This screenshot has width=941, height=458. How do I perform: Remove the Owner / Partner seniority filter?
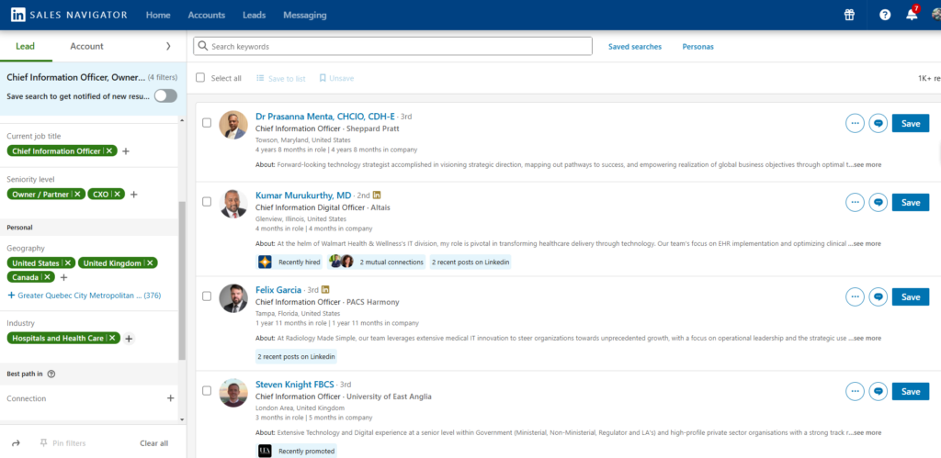(x=77, y=195)
